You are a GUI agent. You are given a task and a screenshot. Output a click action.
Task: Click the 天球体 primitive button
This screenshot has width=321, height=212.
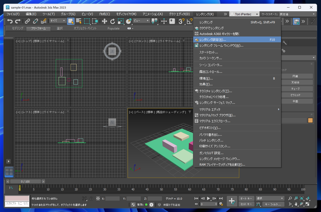[297, 82]
